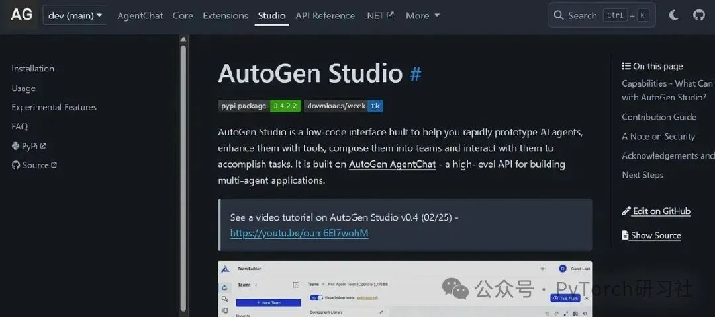Jump to Next Steps
Viewport: 715px width, 317px height.
coord(642,174)
